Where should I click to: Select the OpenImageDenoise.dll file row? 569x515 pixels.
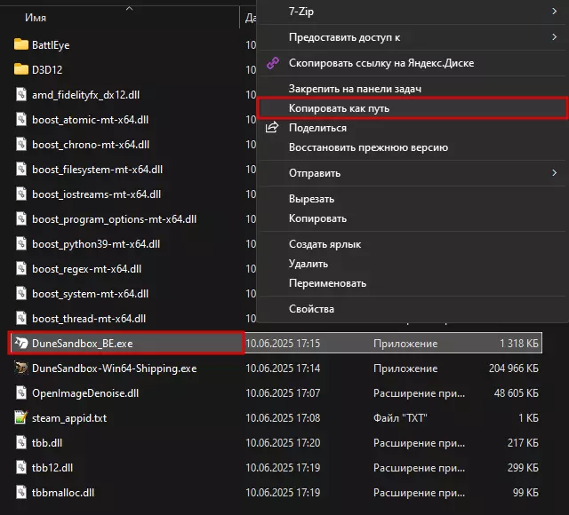pos(85,392)
